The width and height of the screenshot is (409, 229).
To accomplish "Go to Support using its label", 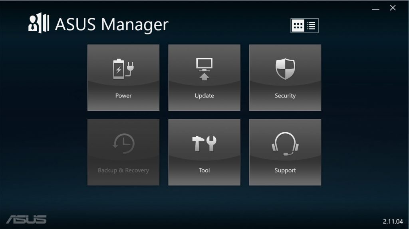I will [x=285, y=170].
